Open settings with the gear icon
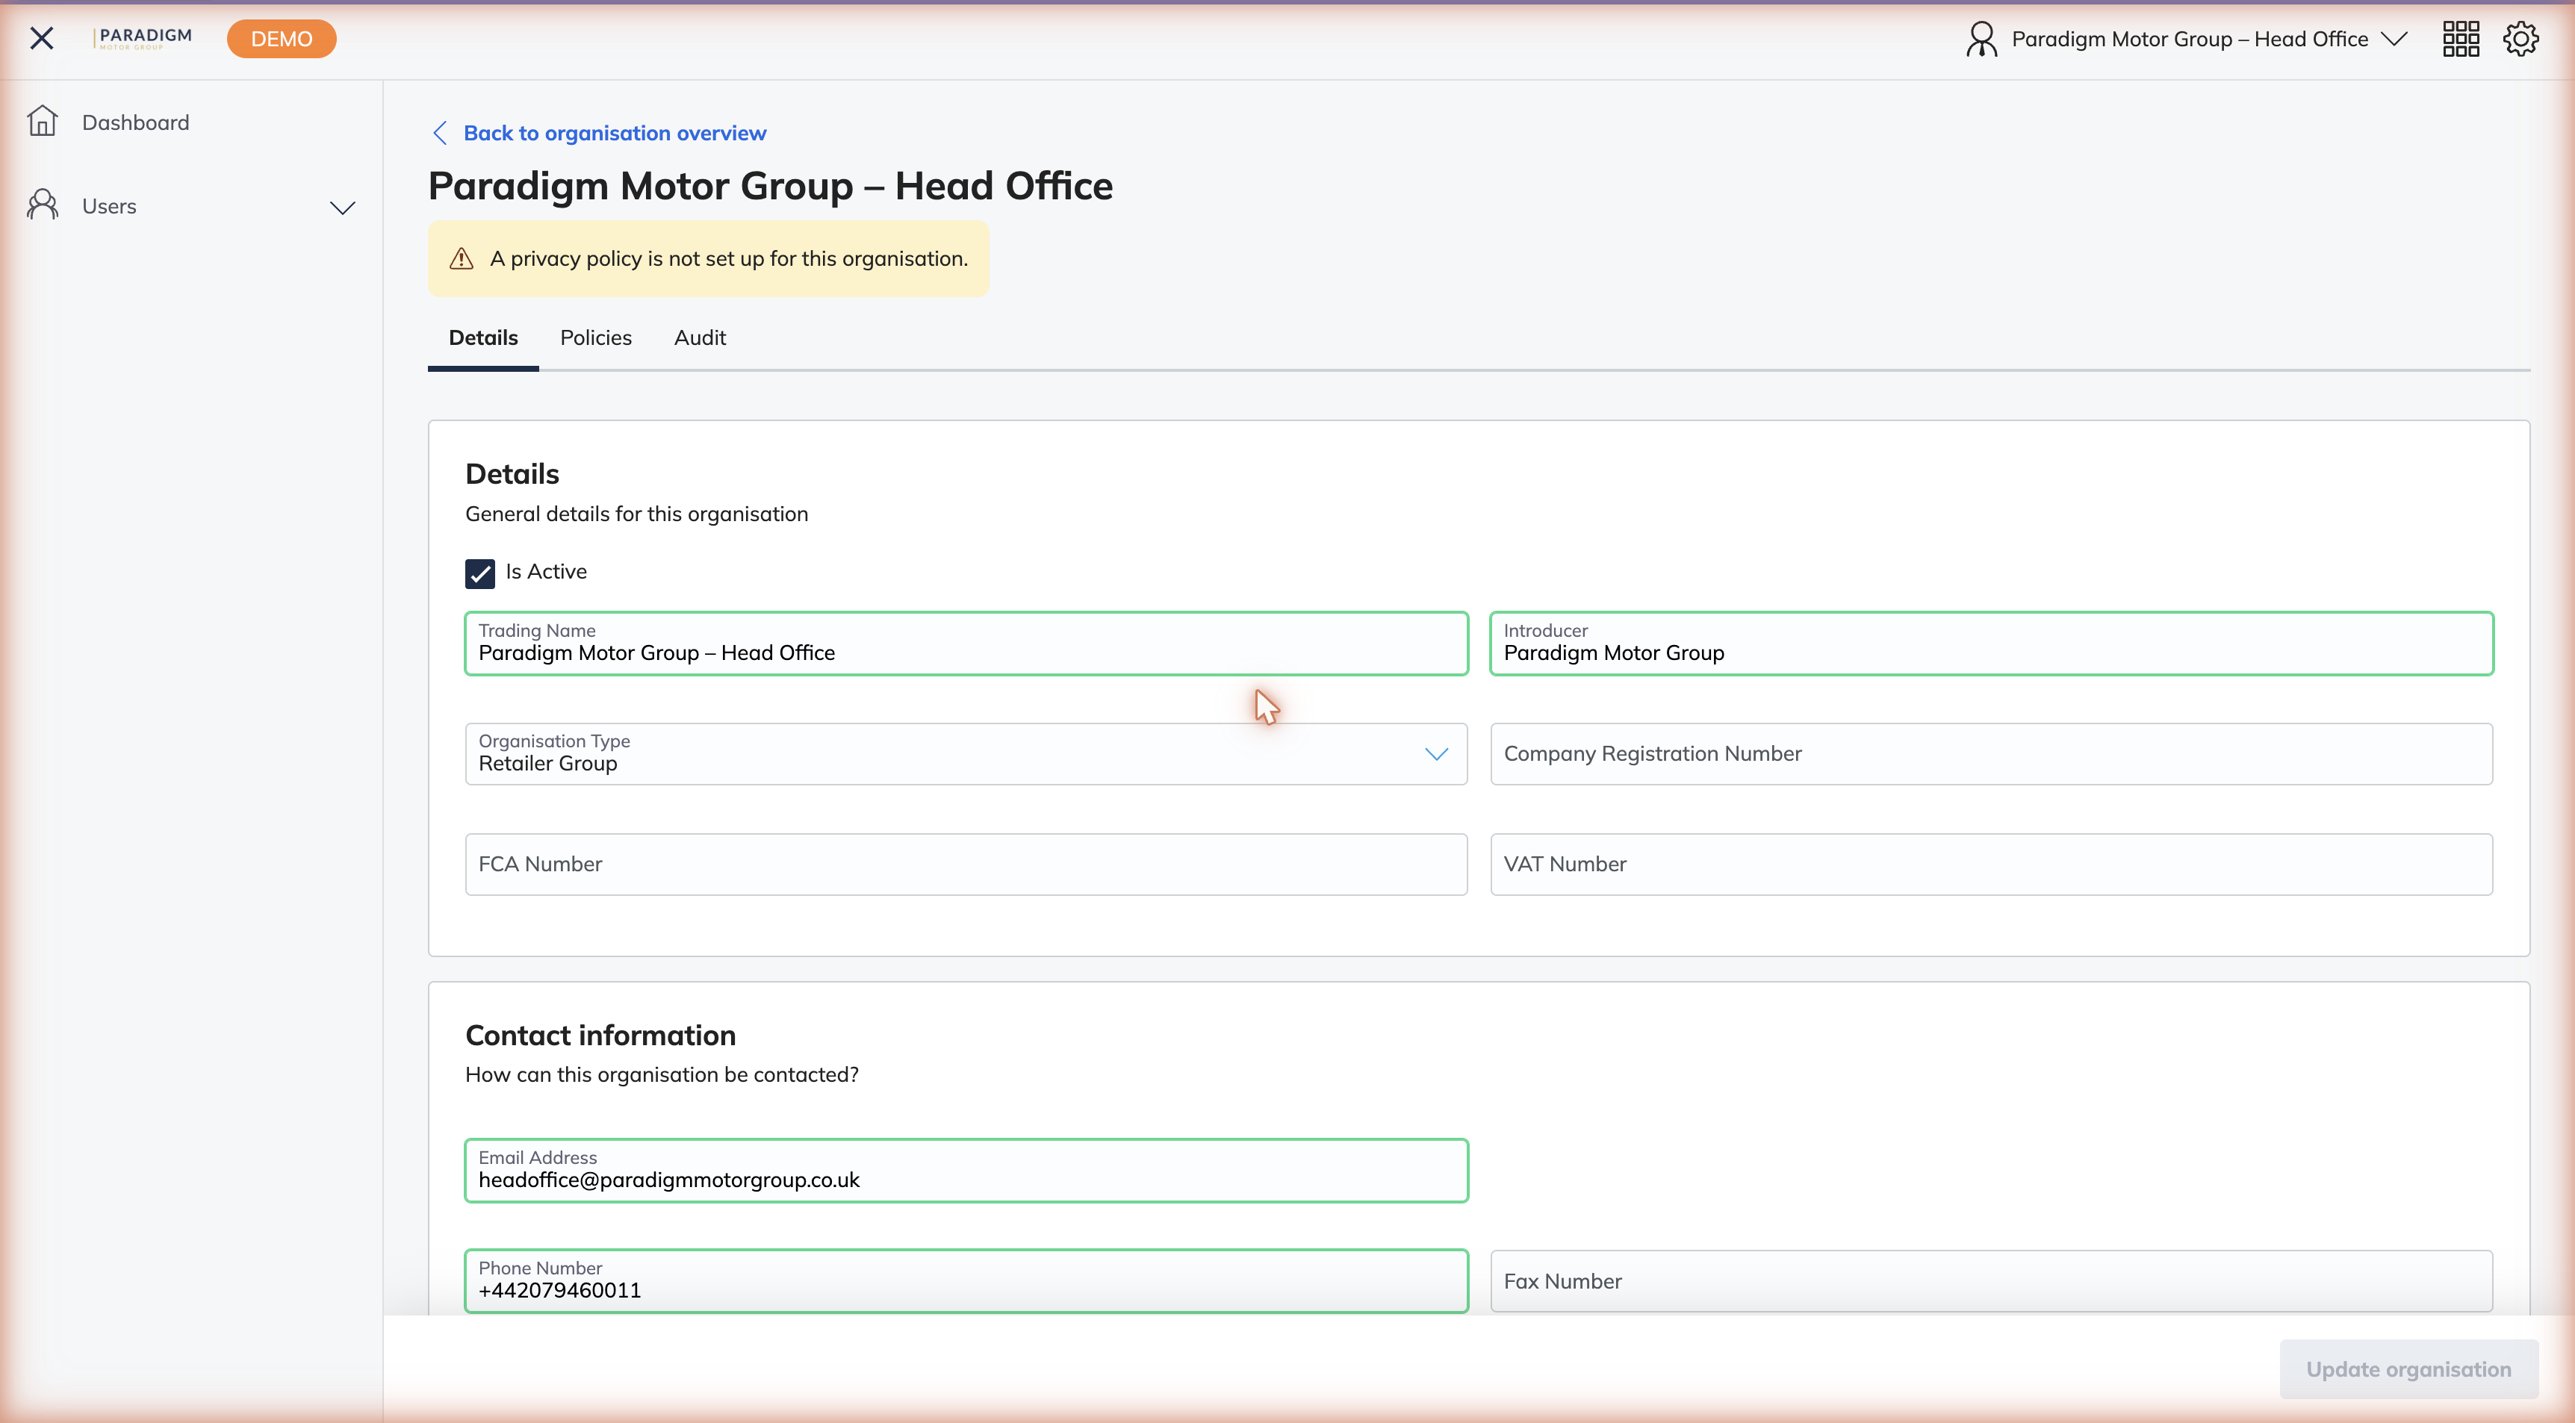The width and height of the screenshot is (2575, 1423). point(2520,39)
